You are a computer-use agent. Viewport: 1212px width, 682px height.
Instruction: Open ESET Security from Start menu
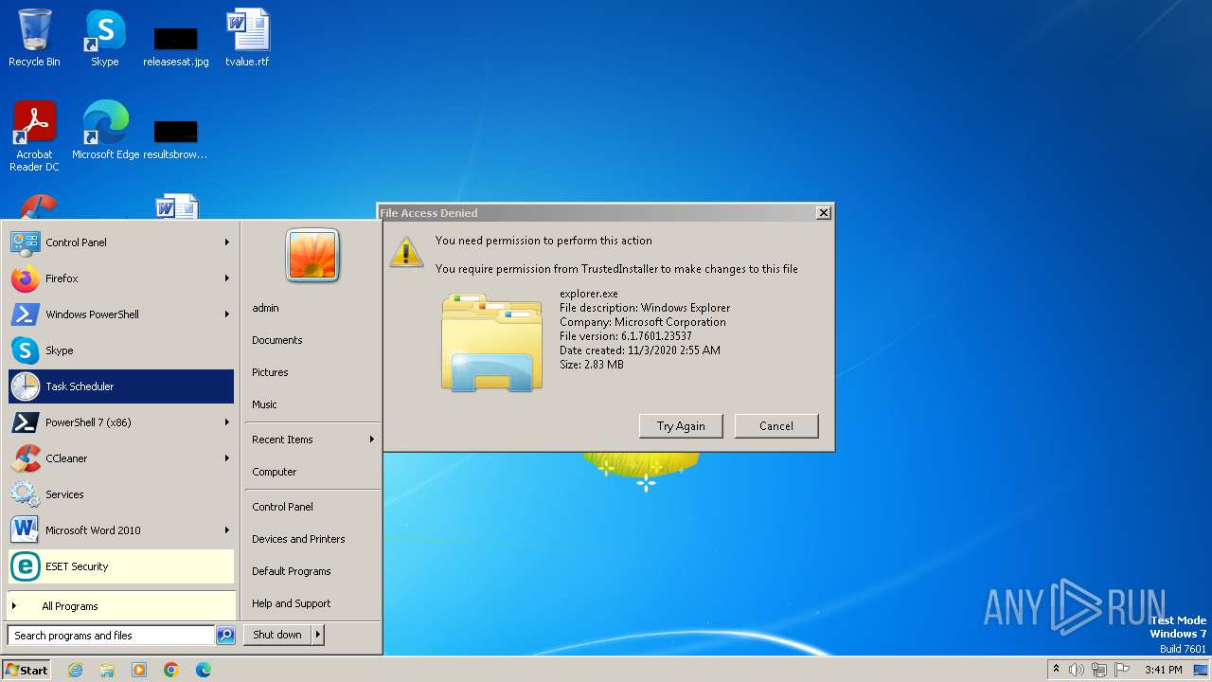coord(121,566)
